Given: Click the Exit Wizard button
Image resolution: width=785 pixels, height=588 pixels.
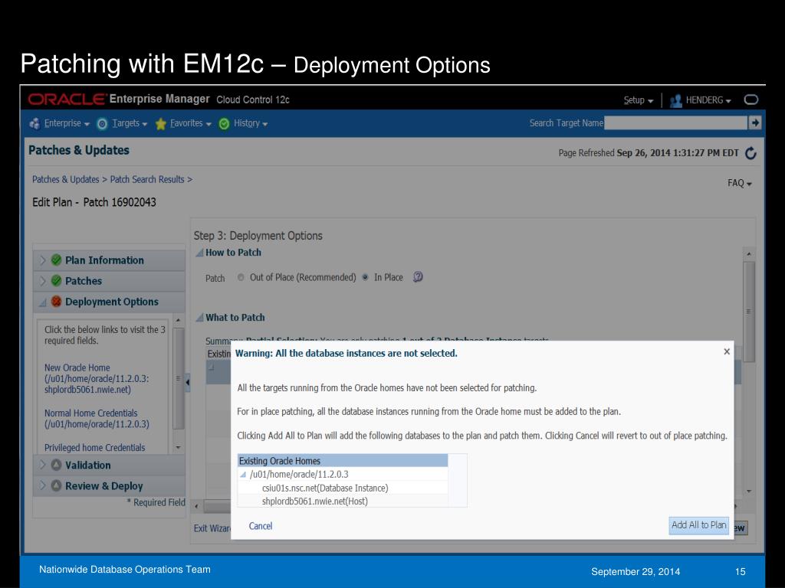Looking at the screenshot, I should pyautogui.click(x=212, y=528).
